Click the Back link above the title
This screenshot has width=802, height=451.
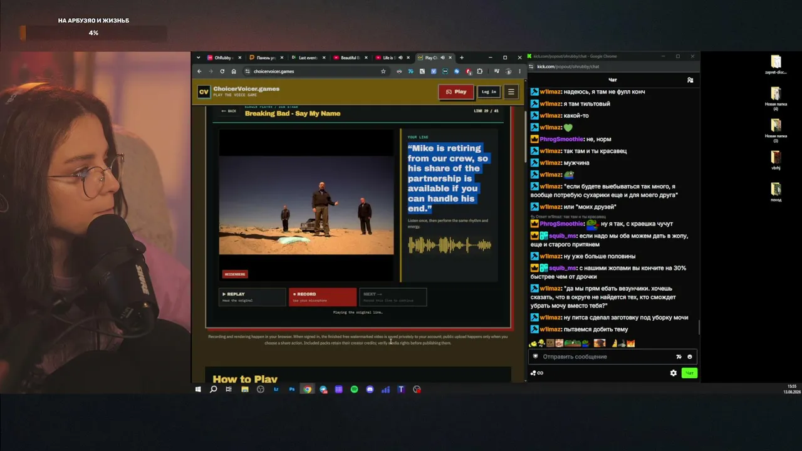point(229,111)
